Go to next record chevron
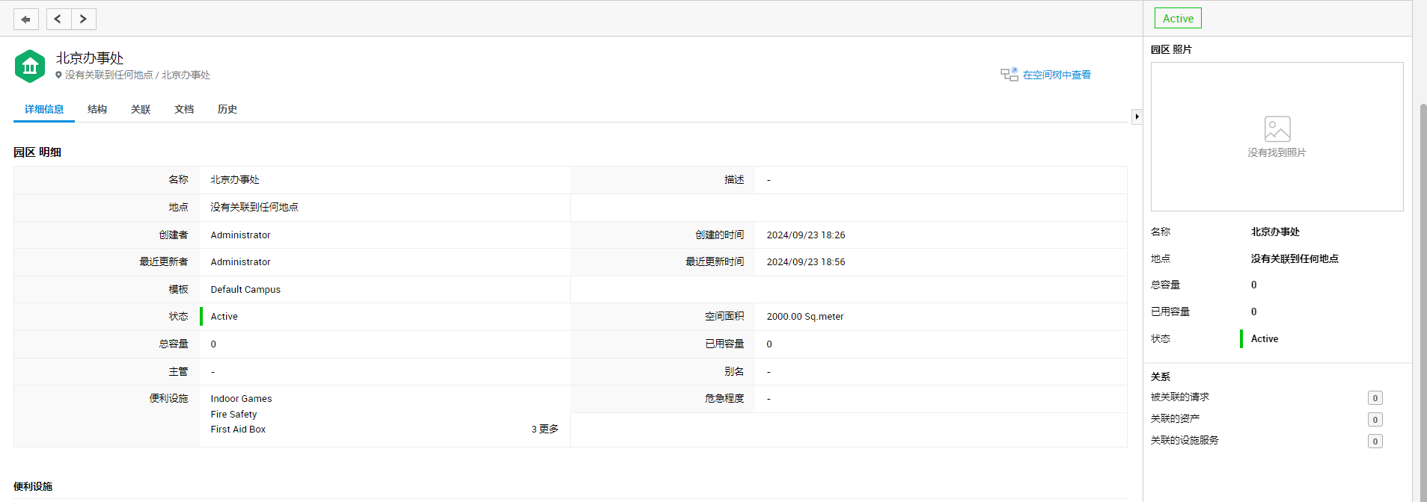 pos(84,19)
